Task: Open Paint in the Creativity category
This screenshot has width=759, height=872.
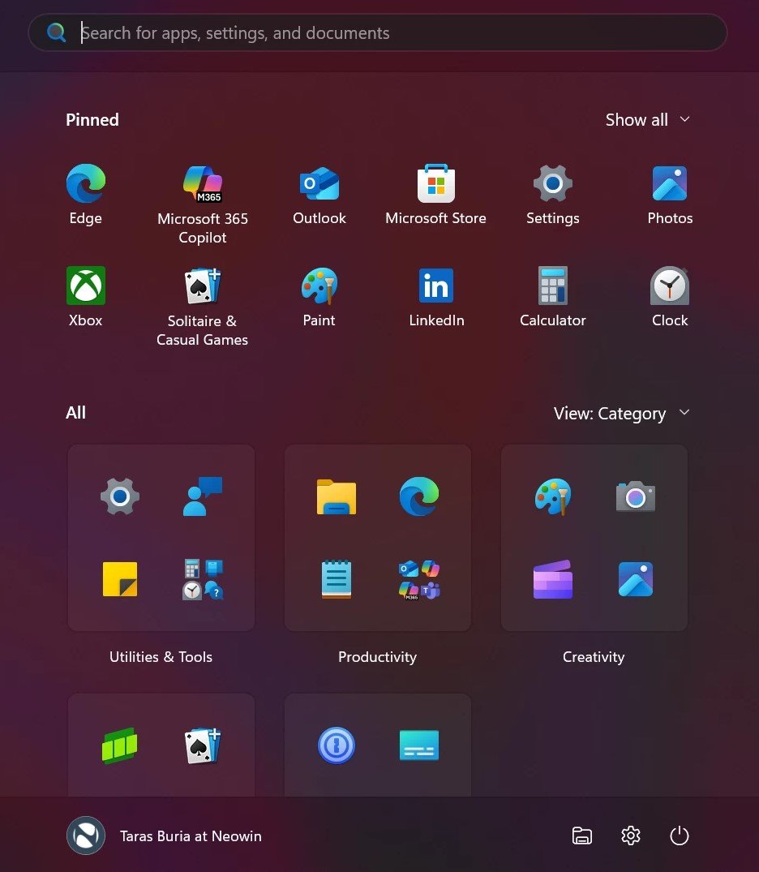Action: coord(553,496)
